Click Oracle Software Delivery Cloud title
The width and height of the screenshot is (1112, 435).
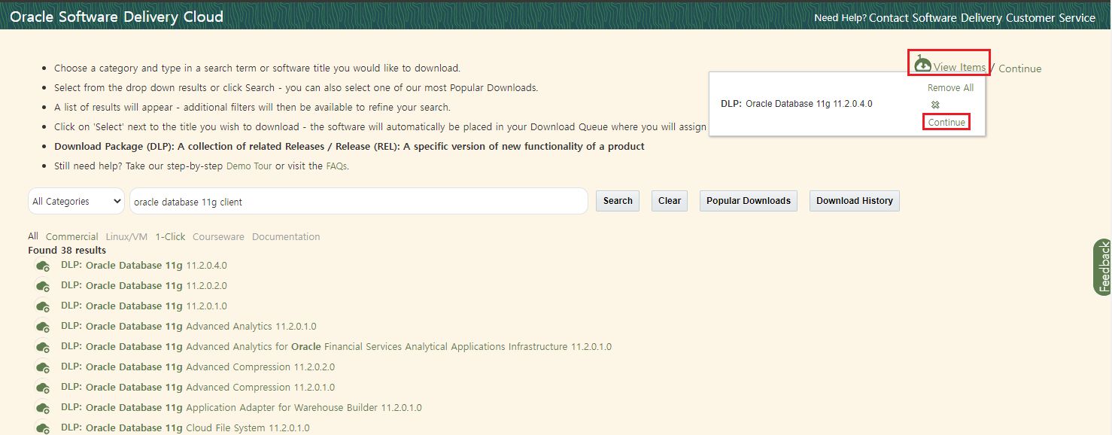point(117,17)
